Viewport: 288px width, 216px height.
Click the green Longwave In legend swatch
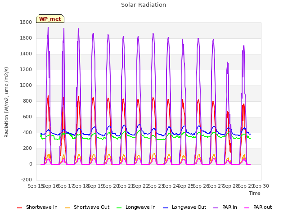[119, 208]
